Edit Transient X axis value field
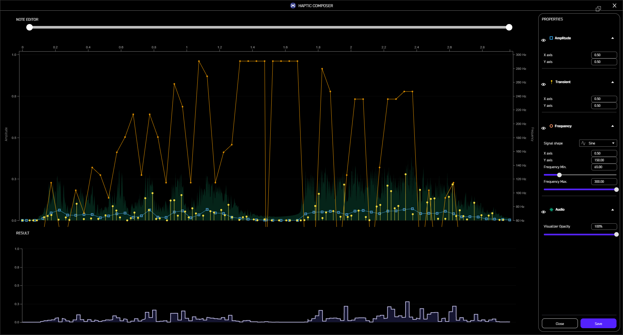 pyautogui.click(x=604, y=99)
